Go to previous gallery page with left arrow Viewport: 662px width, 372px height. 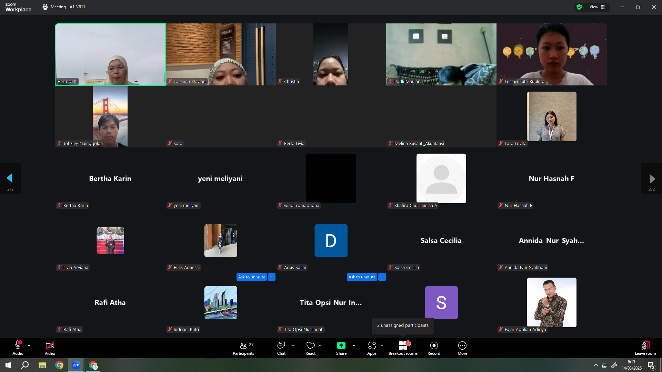(x=10, y=178)
